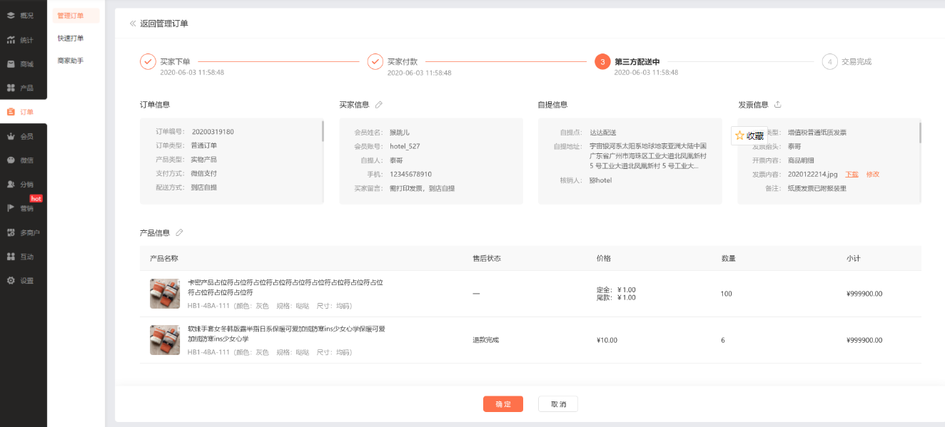Open 设置 settings in the sidebar
Viewport: 945px width, 427px height.
(23, 281)
